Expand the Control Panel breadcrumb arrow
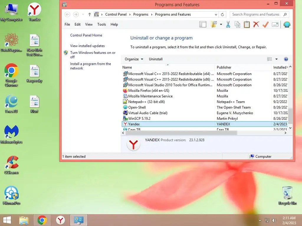Image resolution: width=302 pixels, height=226 pixels. click(130, 14)
